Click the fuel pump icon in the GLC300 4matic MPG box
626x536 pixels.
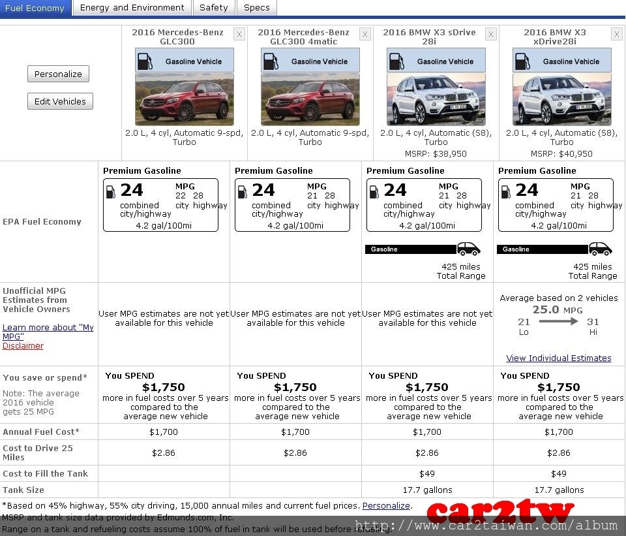[x=243, y=192]
